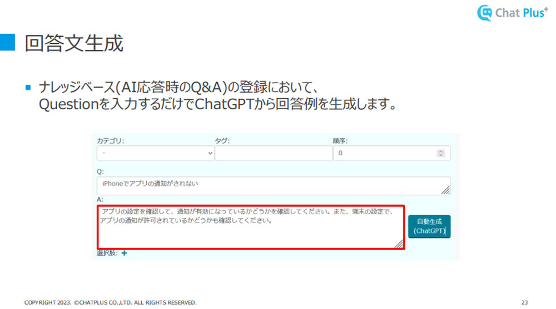Focus the 順序 number field
556x309 pixels.
click(x=392, y=153)
